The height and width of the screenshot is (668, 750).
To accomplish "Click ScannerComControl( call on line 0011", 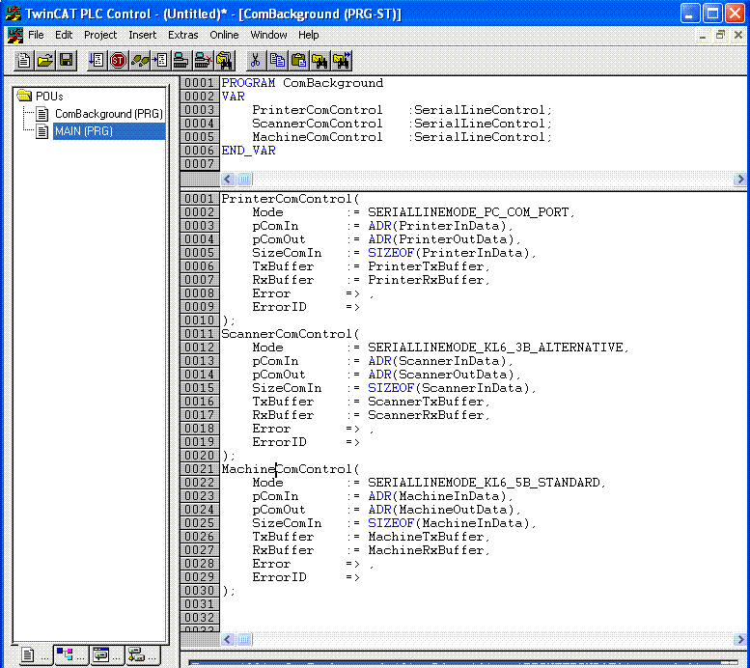I will pos(290,334).
